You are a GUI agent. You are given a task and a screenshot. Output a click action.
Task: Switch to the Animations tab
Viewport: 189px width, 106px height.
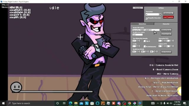click(x=142, y=24)
